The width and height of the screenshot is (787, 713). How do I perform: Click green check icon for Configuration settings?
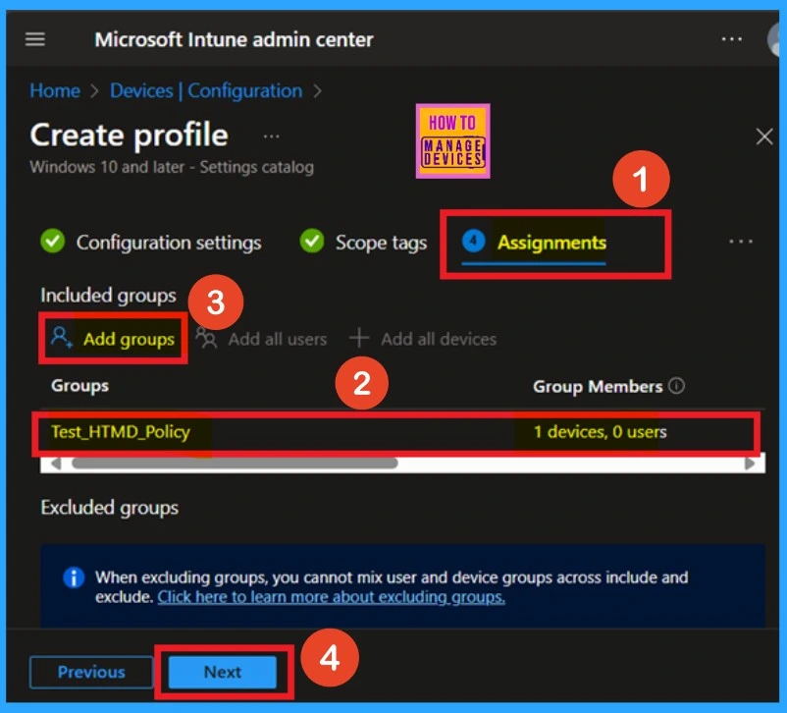(x=53, y=242)
